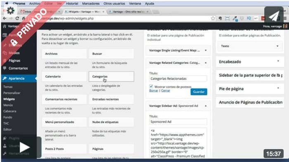Expand the Vantage Single Listing/Event Map widget
This screenshot has height=162, width=289.
point(206,50)
